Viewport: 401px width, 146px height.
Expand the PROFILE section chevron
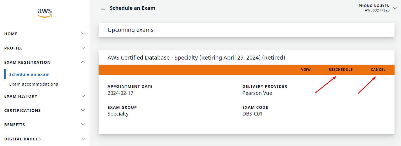point(83,48)
